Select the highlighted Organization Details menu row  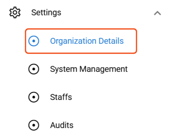pos(81,41)
